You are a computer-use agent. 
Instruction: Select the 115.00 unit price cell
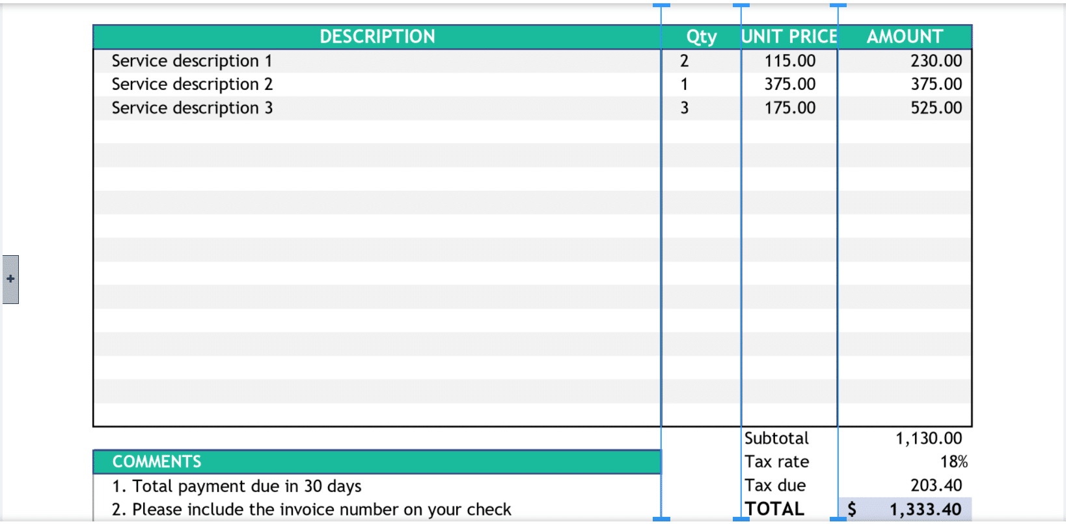(x=789, y=61)
